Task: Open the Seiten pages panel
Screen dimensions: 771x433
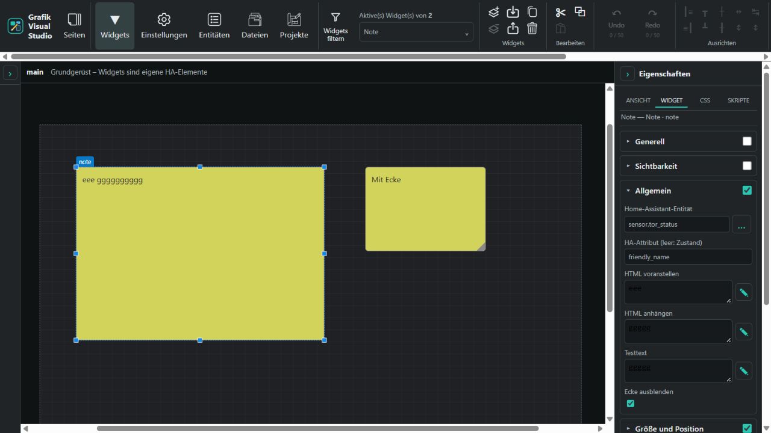Action: click(74, 26)
